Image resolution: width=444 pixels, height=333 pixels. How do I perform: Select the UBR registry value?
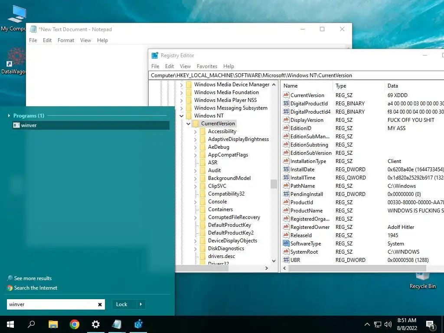[295, 260]
